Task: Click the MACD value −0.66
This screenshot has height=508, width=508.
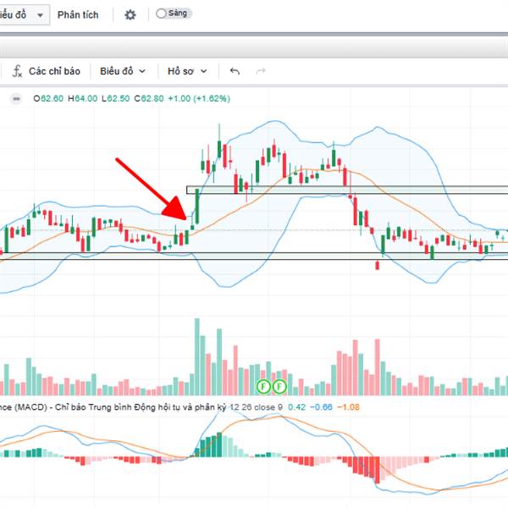Action: [321, 407]
